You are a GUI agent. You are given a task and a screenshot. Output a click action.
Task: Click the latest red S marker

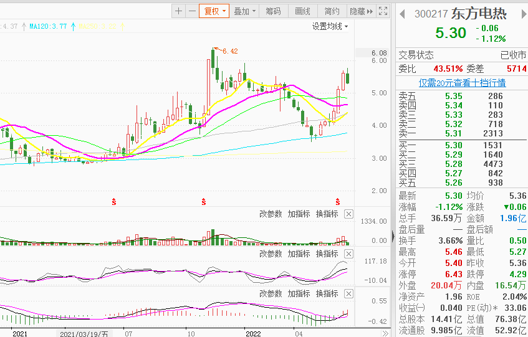pos(338,202)
